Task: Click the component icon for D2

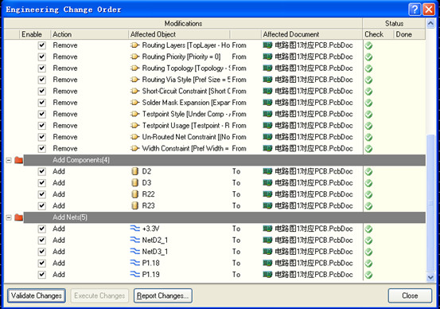Action: click(x=135, y=171)
